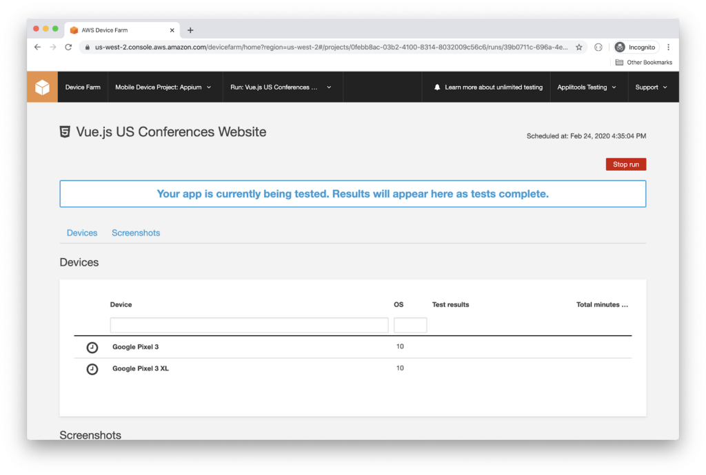Click the clock status icon for Pixel 3 XL

point(92,369)
